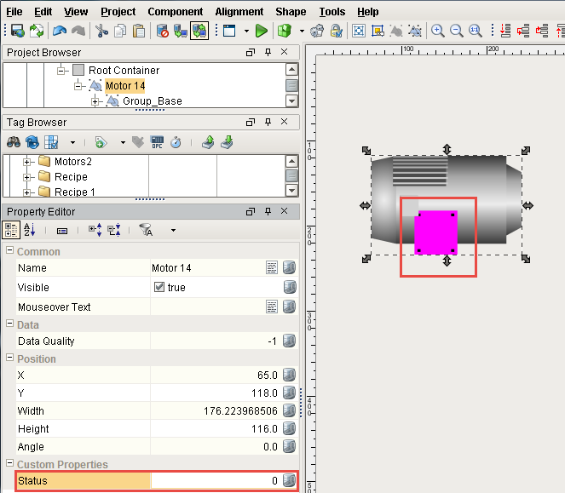Viewport: 565px width, 493px height.
Task: Click the binoculars search icon in Tag Browser
Action: (x=14, y=142)
